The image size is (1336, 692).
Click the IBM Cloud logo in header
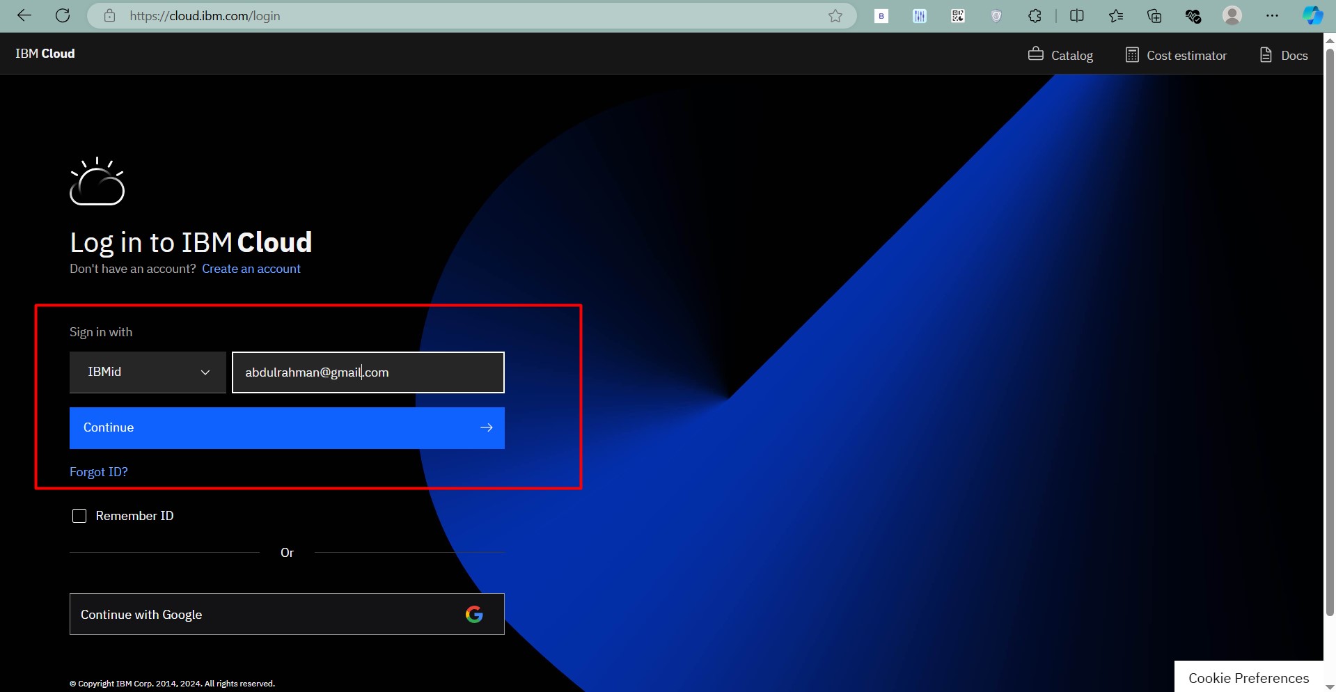tap(45, 54)
